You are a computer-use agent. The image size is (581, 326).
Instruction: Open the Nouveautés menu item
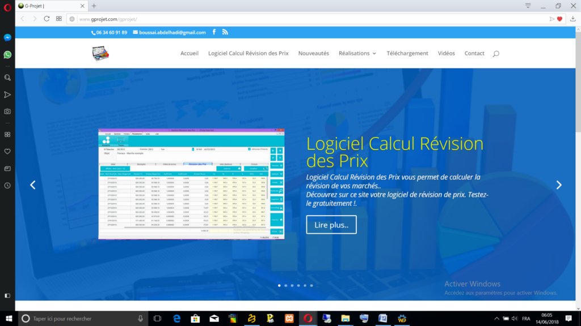coord(313,53)
